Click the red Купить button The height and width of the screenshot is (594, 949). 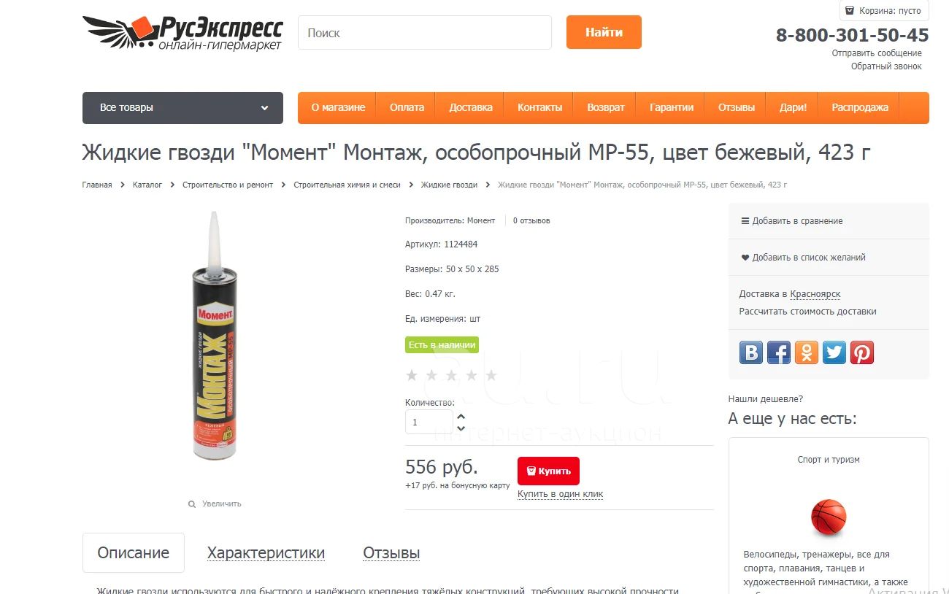(548, 471)
